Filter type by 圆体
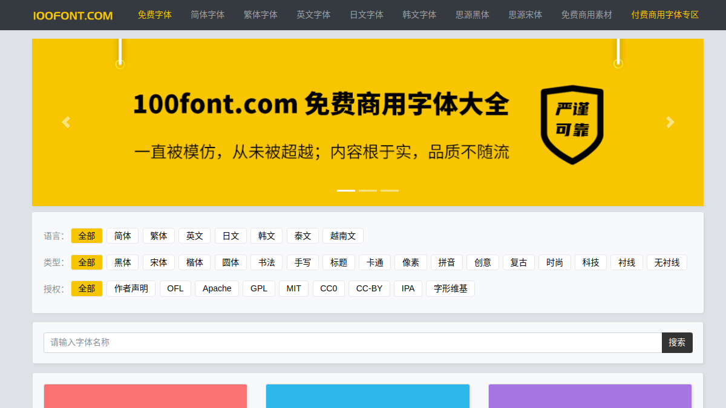The height and width of the screenshot is (408, 726). pyautogui.click(x=231, y=262)
